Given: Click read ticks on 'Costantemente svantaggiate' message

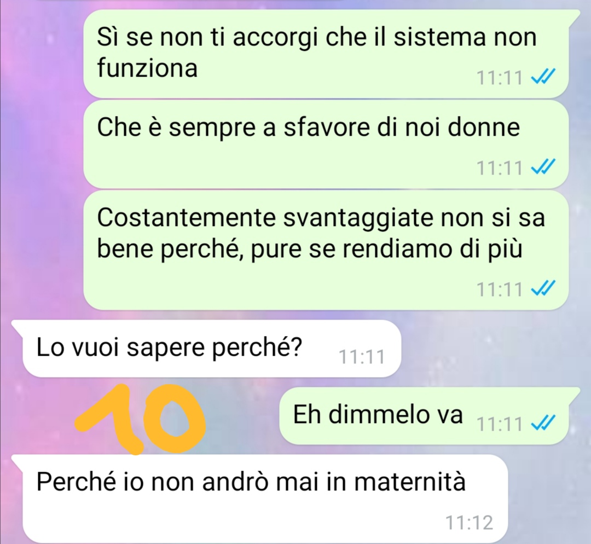Looking at the screenshot, I should coord(543,289).
